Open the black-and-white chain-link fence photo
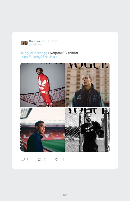This screenshot has height=201, width=130. 87,130
